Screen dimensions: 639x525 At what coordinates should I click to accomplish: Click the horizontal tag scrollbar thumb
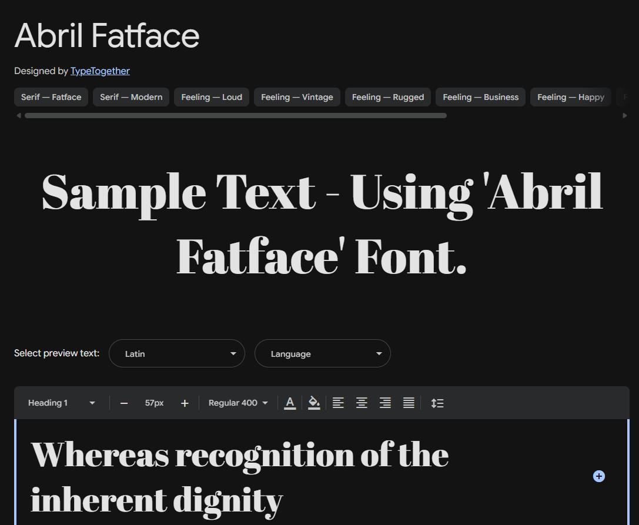coord(236,115)
